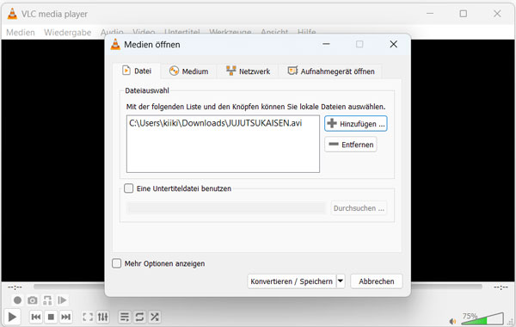
Task: Maximize the VLC media player window
Action: 464,14
